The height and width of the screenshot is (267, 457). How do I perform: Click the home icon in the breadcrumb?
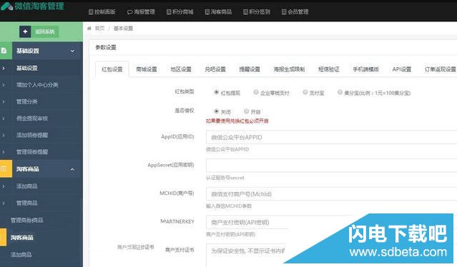tap(89, 29)
